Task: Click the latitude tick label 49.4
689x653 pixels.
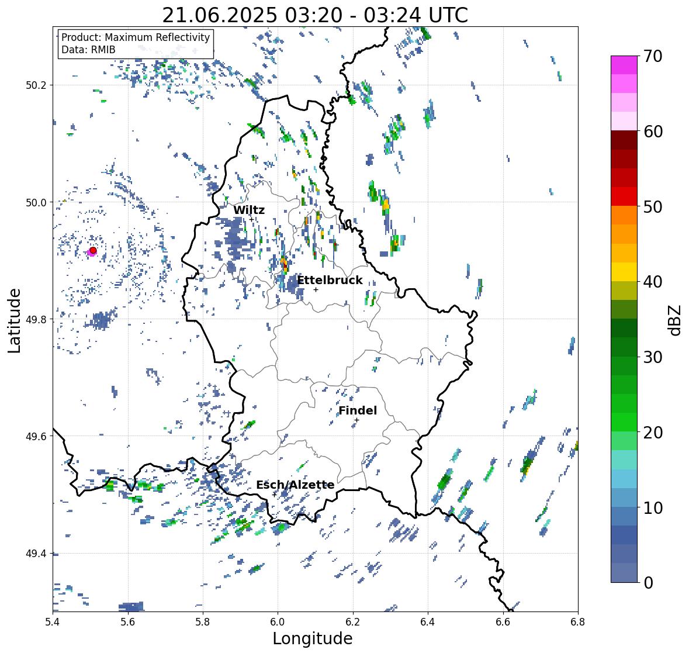Action: click(37, 554)
